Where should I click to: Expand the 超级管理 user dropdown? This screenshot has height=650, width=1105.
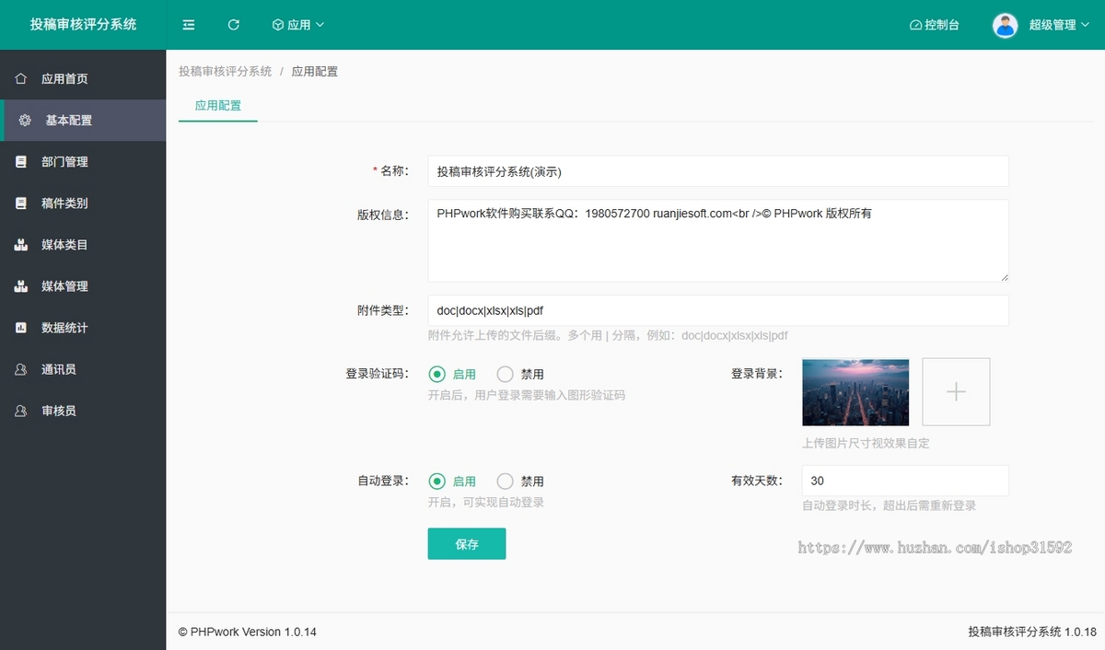[1059, 25]
